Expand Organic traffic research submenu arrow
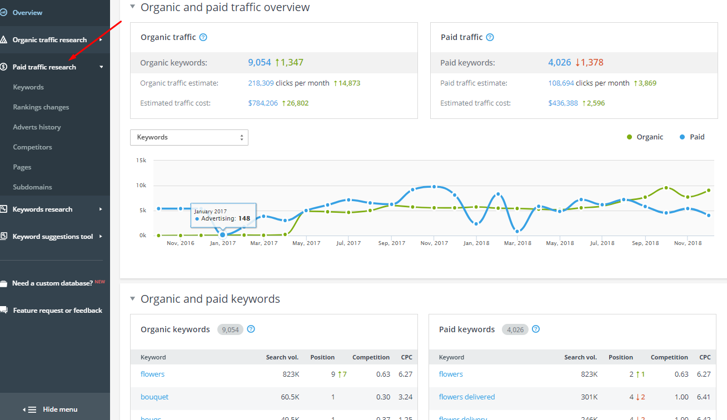The image size is (727, 420). point(101,39)
